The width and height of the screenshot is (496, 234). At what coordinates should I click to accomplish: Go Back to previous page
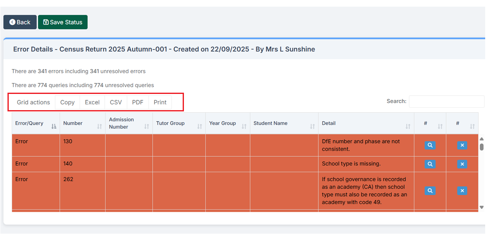[x=20, y=22]
